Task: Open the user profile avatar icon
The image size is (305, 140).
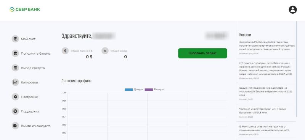Action: pos(292,9)
